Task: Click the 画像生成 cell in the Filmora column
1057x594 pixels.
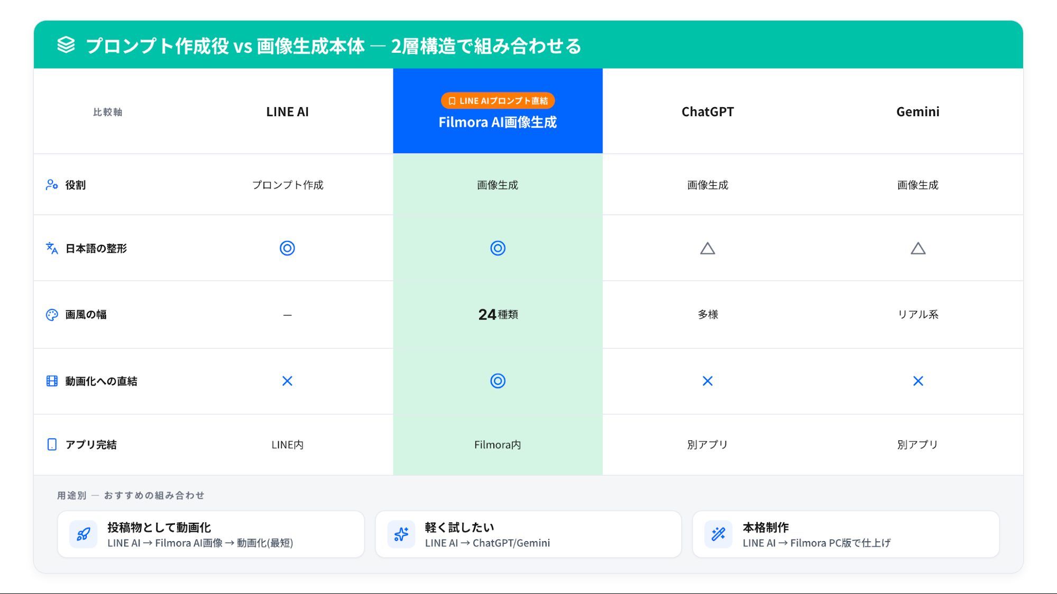Action: click(498, 185)
